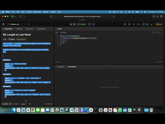The width and height of the screenshot is (165, 124).
Task: Open the AI sparkle assistant icon
Action: (x=94, y=24)
